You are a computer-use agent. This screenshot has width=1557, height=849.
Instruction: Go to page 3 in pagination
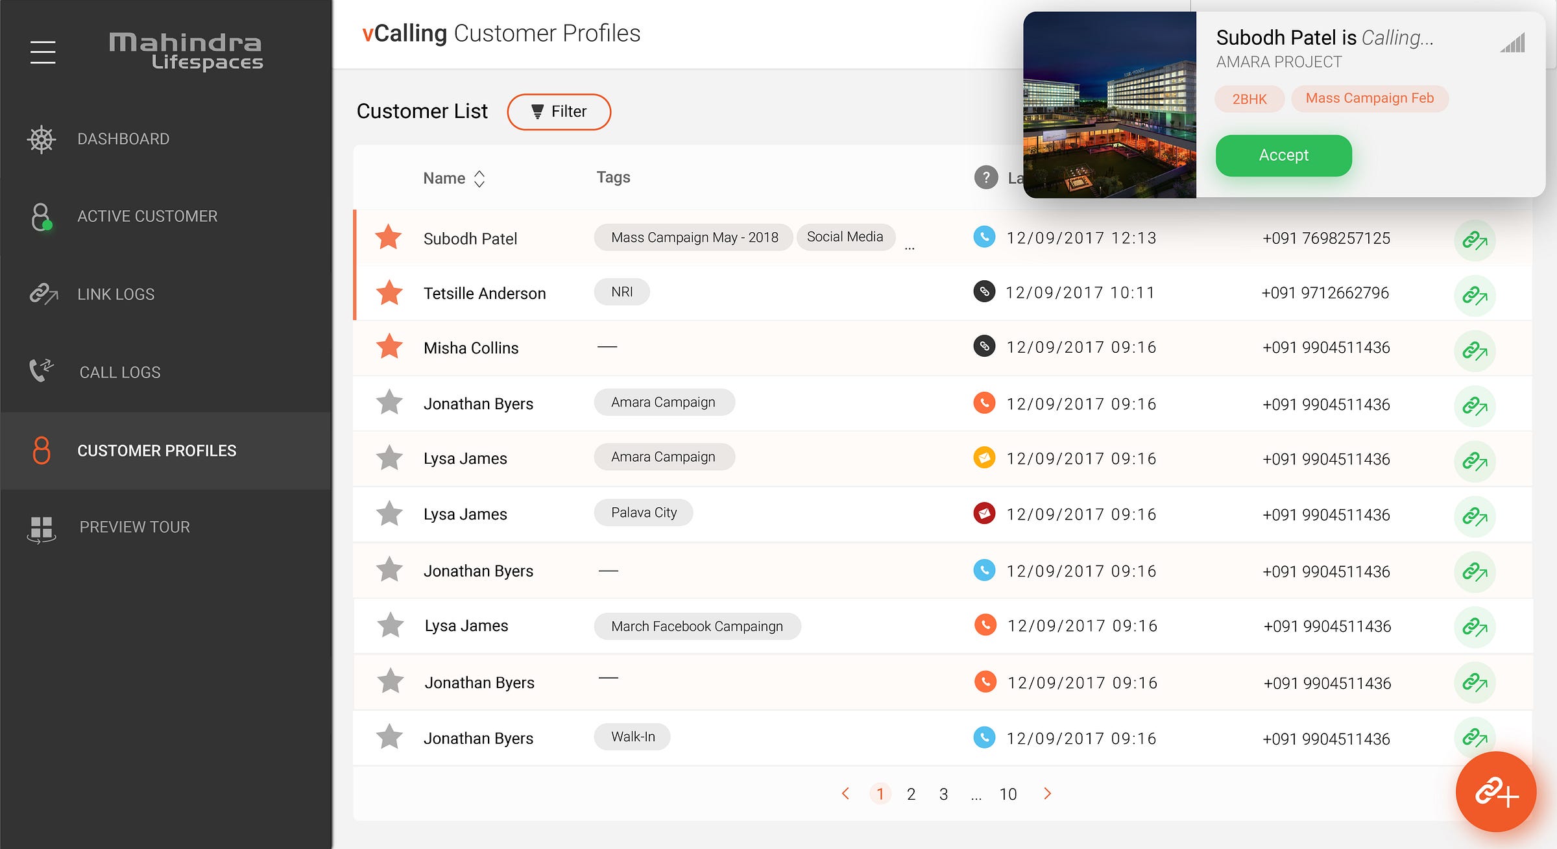943,794
